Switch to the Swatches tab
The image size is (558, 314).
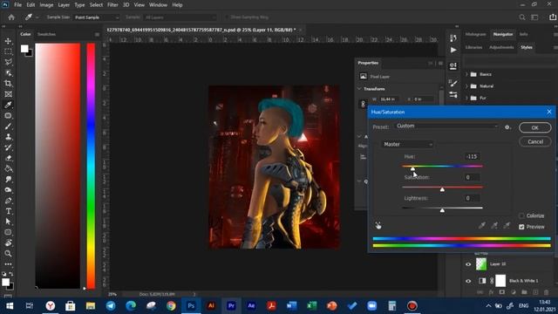coord(46,34)
